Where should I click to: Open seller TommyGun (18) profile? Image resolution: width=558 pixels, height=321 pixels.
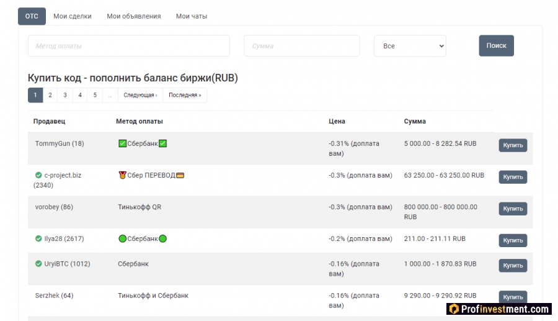[60, 143]
